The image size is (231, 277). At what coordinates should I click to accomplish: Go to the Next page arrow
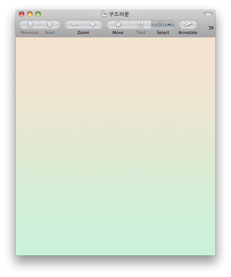50,24
